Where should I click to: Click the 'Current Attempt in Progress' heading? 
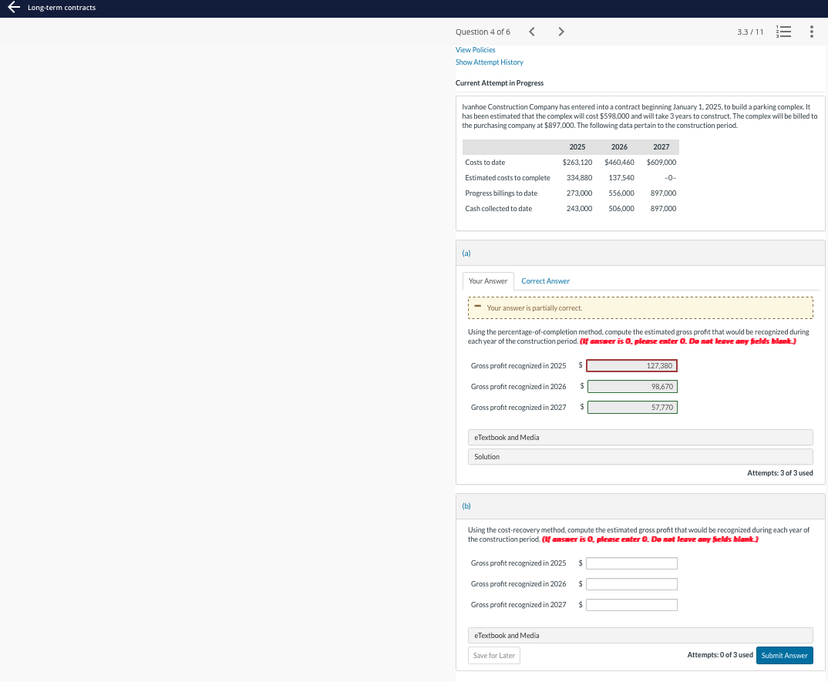click(500, 83)
